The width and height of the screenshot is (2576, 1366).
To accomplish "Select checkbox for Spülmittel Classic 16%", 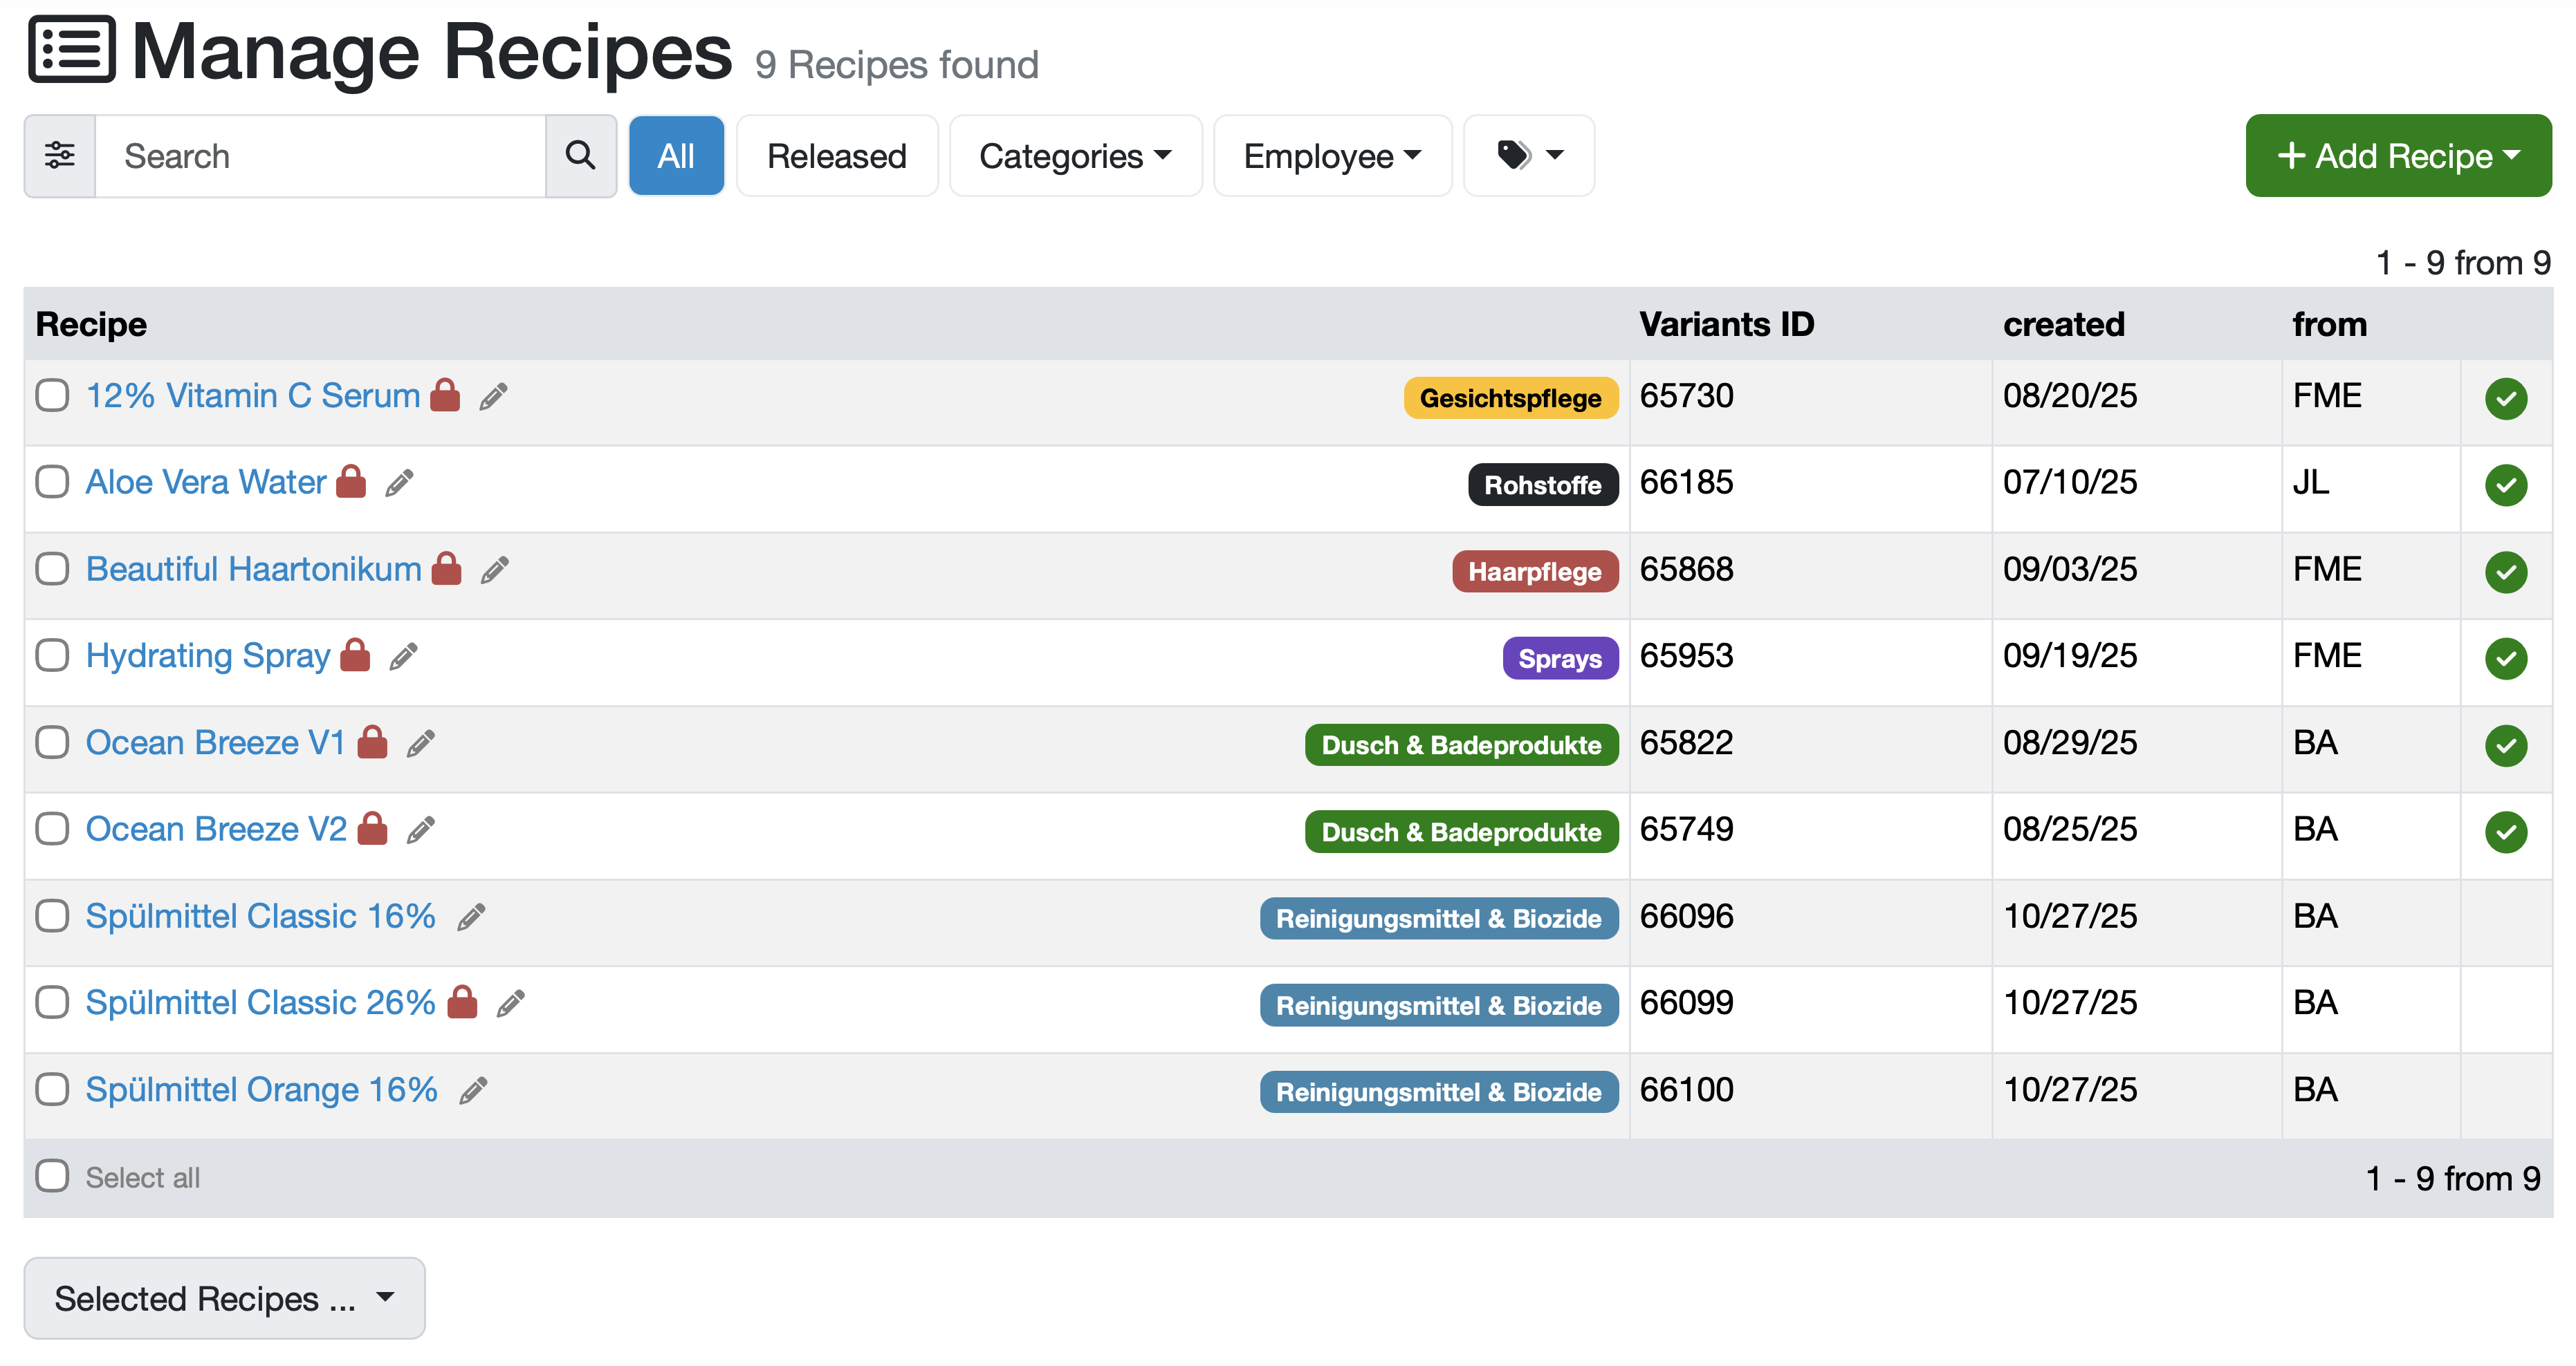I will (x=52, y=917).
